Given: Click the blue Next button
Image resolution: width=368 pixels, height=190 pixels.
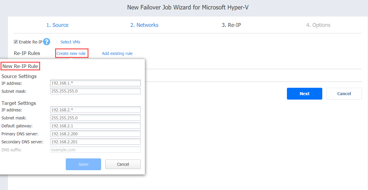Looking at the screenshot, I should point(305,94).
